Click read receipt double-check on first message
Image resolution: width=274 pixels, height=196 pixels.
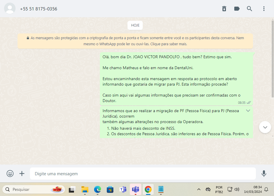[249, 103]
